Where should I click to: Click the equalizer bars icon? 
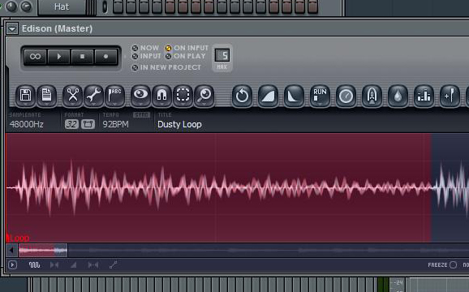(x=424, y=96)
